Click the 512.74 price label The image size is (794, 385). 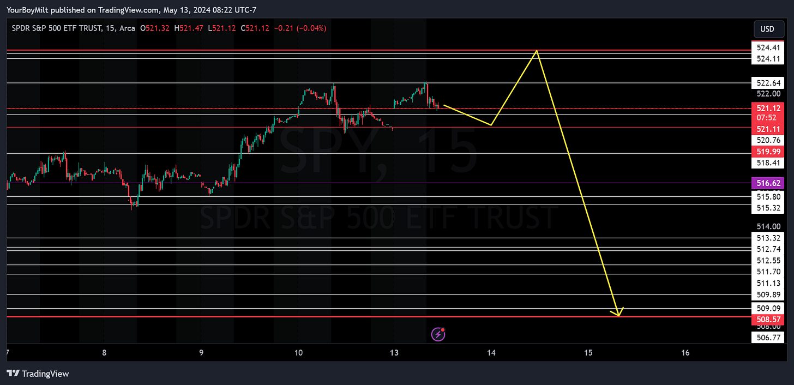[x=768, y=249]
